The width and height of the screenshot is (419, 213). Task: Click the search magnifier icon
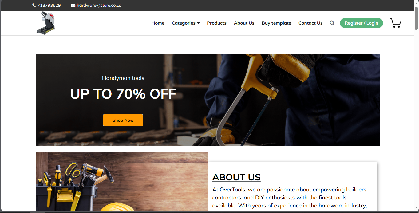[332, 23]
